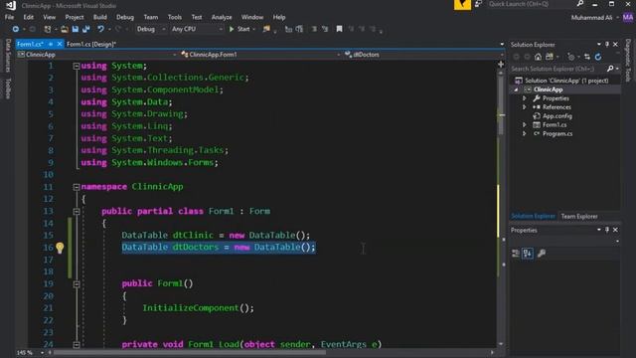Open the Data Sources side tab
The image size is (636, 358).
click(x=8, y=56)
